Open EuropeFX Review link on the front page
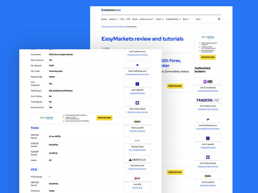The height and width of the screenshot is (193, 258). click(x=137, y=131)
